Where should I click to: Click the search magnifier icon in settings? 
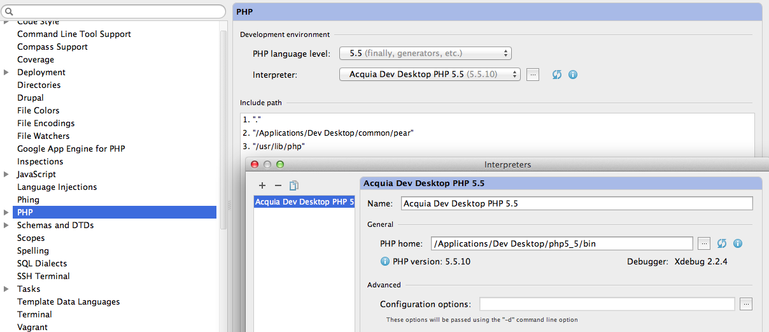[x=10, y=11]
